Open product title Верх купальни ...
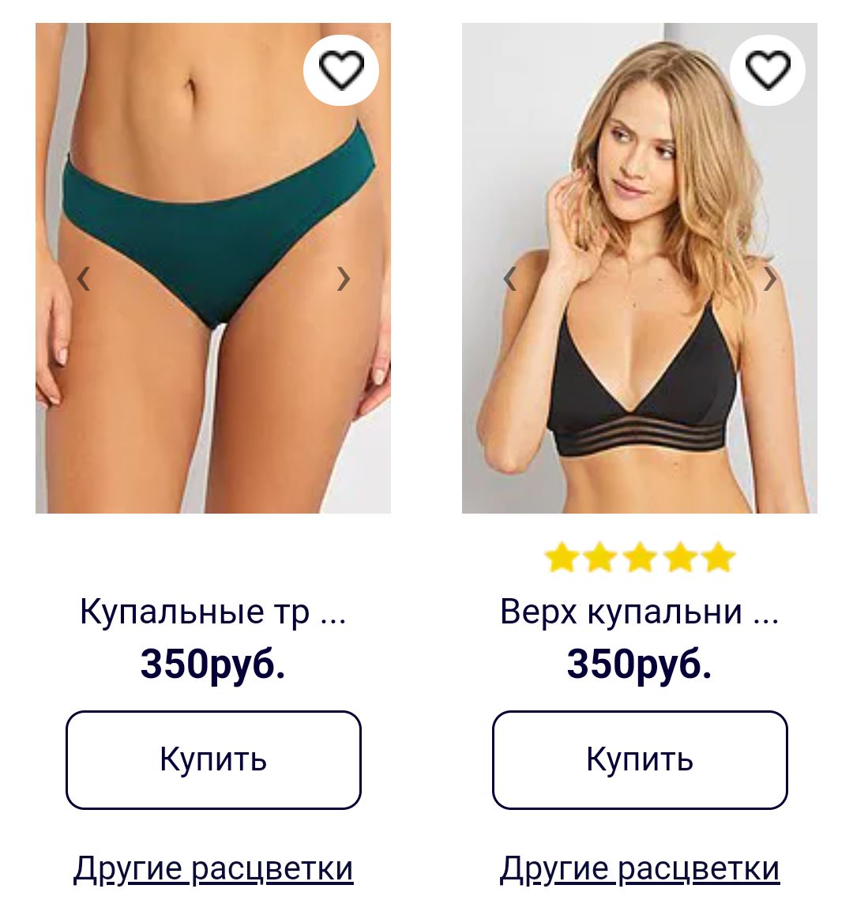 point(640,612)
